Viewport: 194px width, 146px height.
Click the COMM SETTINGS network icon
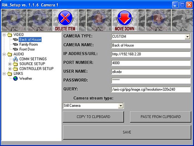[16, 59]
